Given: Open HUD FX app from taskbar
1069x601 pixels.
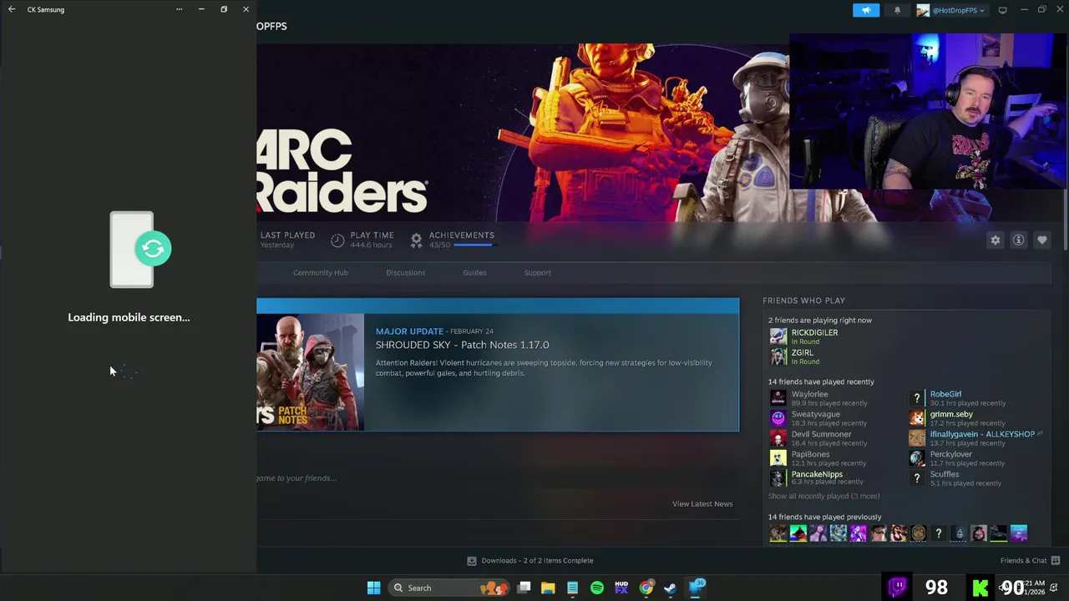Looking at the screenshot, I should point(621,588).
